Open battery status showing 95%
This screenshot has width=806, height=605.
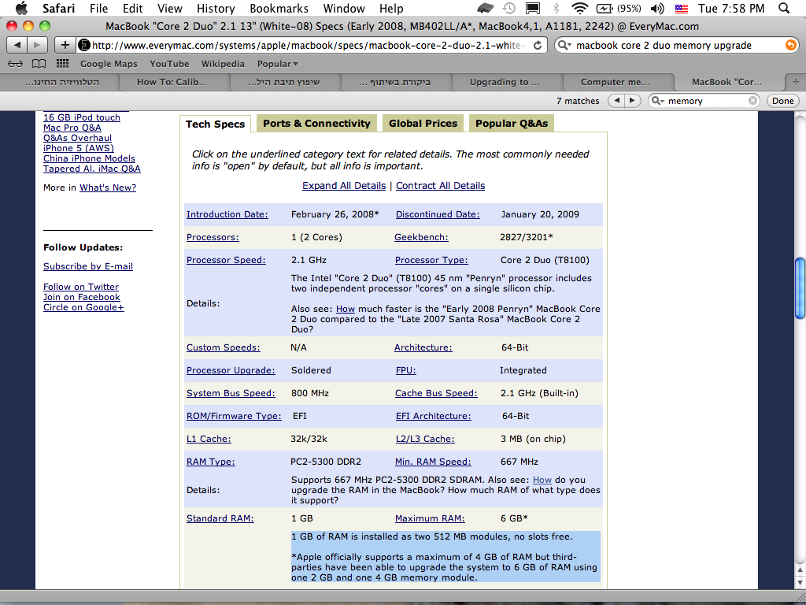(x=619, y=8)
